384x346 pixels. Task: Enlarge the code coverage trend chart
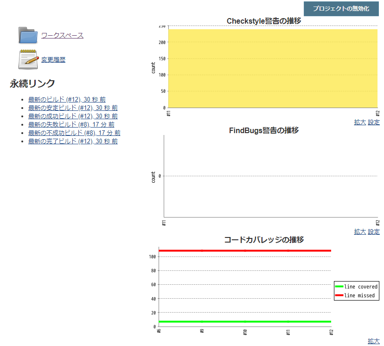pyautogui.click(x=373, y=341)
